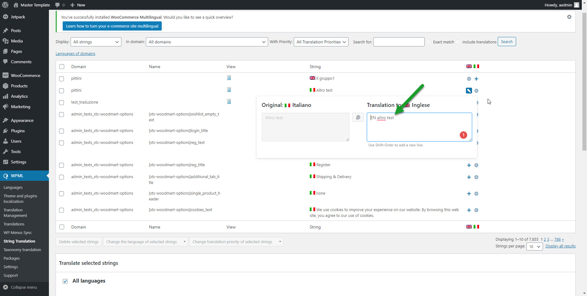Open the Translation Priorities dropdown

tap(321, 42)
